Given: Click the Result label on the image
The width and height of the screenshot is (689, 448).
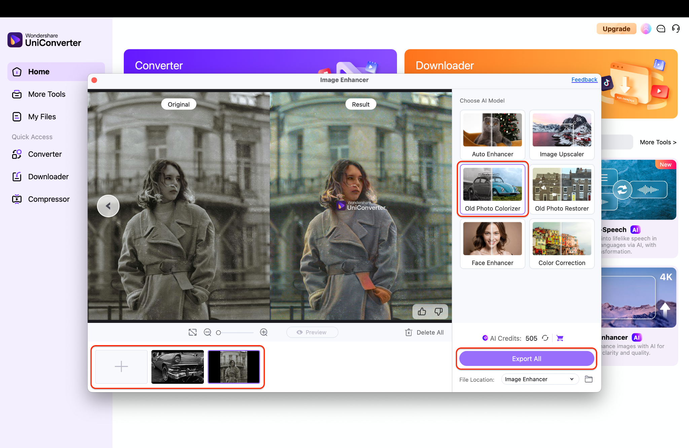Looking at the screenshot, I should [x=361, y=104].
